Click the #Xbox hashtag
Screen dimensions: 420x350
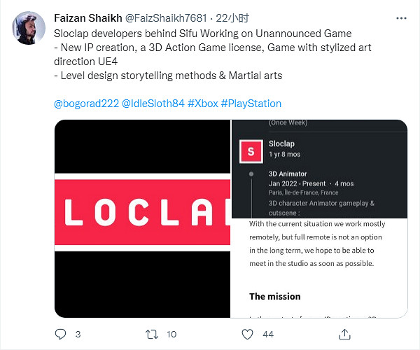[203, 104]
